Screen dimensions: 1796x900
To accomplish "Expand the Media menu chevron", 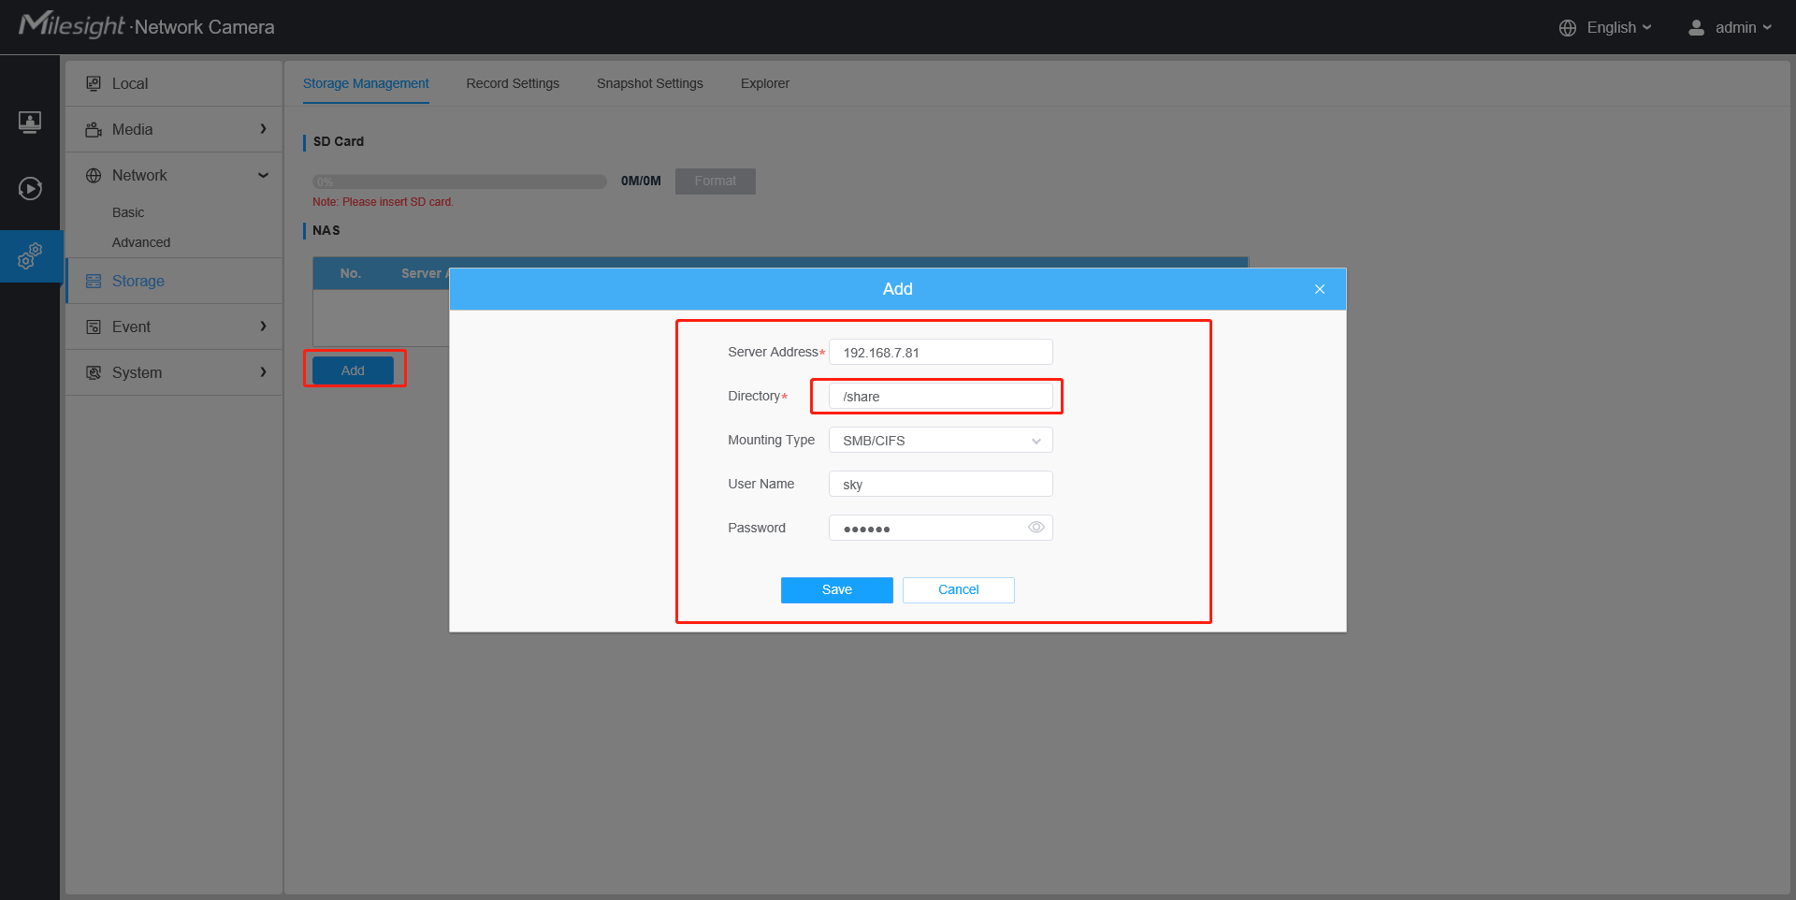I will (x=263, y=129).
